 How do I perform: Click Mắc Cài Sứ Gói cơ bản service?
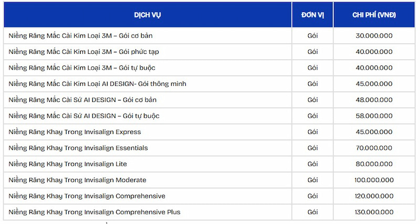83,100
